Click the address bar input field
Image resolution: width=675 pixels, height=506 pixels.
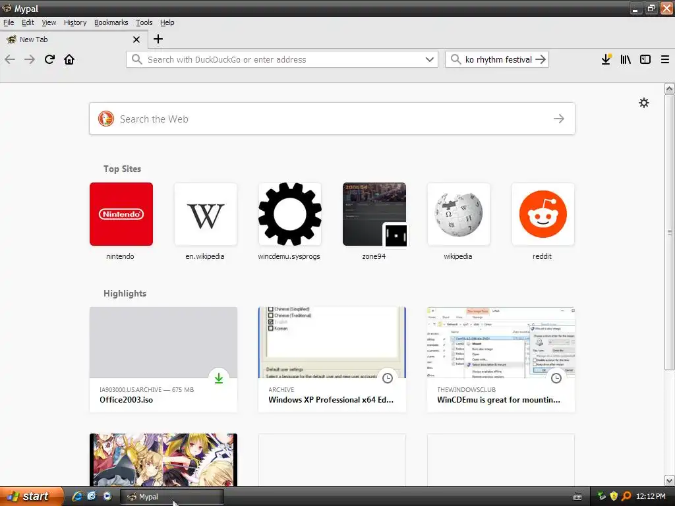[x=282, y=59]
